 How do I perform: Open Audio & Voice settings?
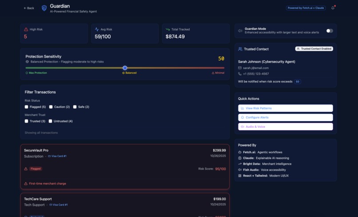[x=286, y=126]
